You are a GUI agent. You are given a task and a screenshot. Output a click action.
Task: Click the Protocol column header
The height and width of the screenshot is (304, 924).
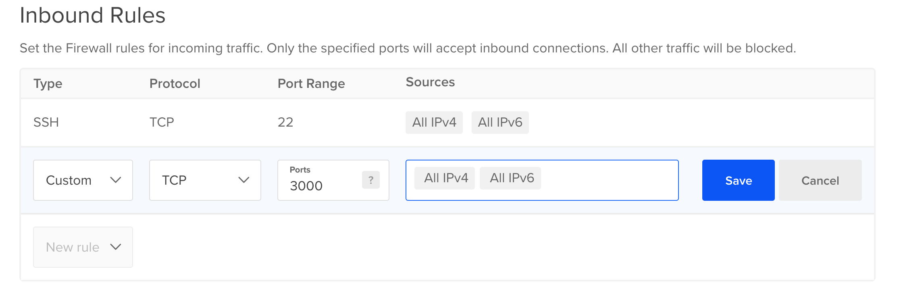(175, 83)
